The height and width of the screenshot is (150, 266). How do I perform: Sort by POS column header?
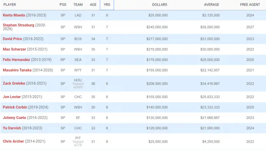pos(63,5)
